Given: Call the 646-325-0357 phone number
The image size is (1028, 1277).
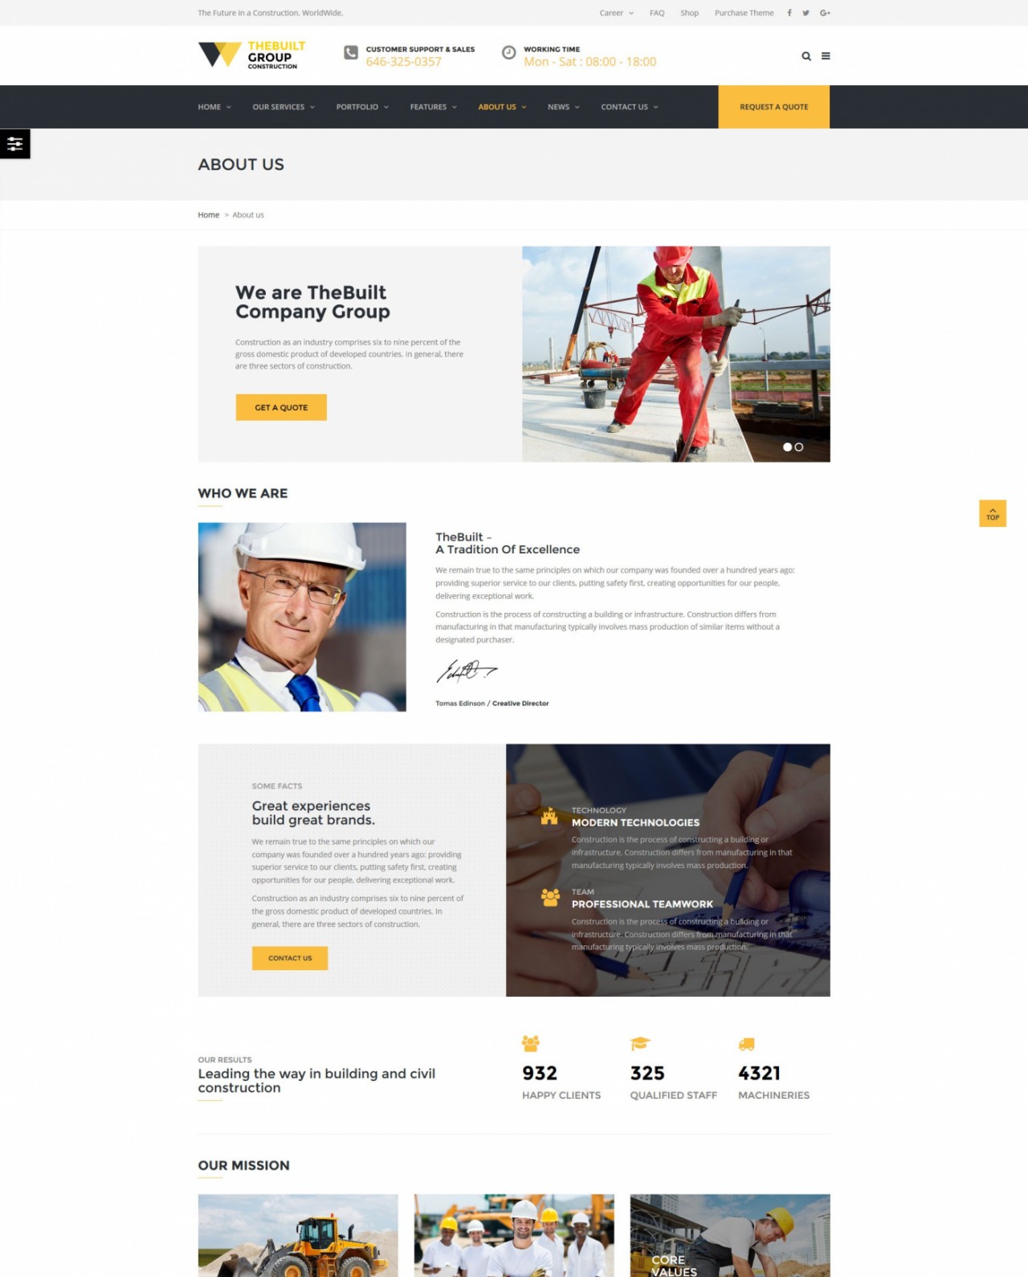Looking at the screenshot, I should tap(404, 62).
